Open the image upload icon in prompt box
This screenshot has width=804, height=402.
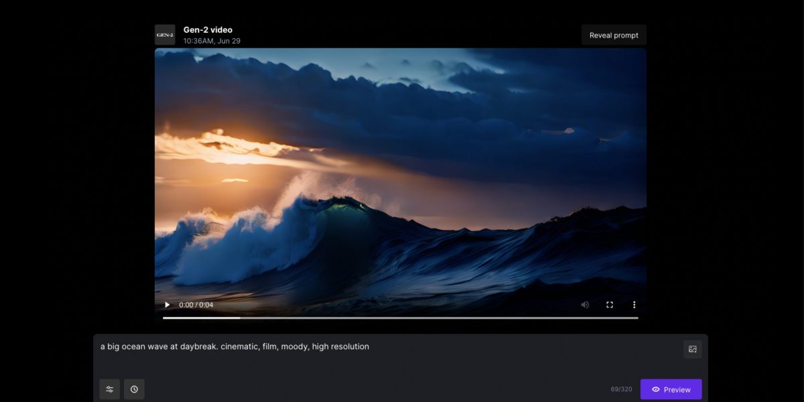click(x=693, y=349)
